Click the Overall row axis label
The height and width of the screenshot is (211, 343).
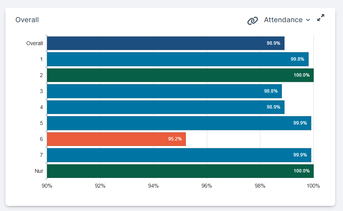tap(34, 43)
